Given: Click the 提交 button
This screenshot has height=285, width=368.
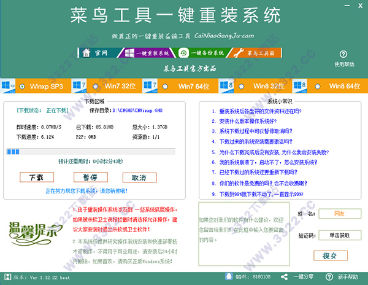Looking at the screenshot, I should [331, 256].
